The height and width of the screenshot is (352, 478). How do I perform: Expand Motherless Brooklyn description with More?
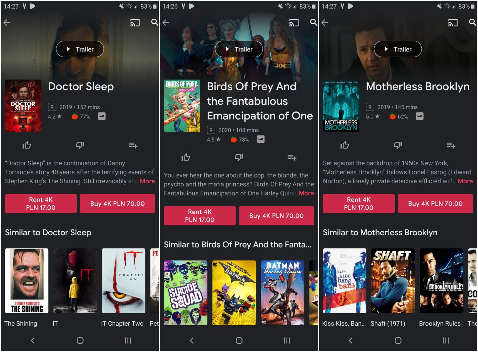465,181
